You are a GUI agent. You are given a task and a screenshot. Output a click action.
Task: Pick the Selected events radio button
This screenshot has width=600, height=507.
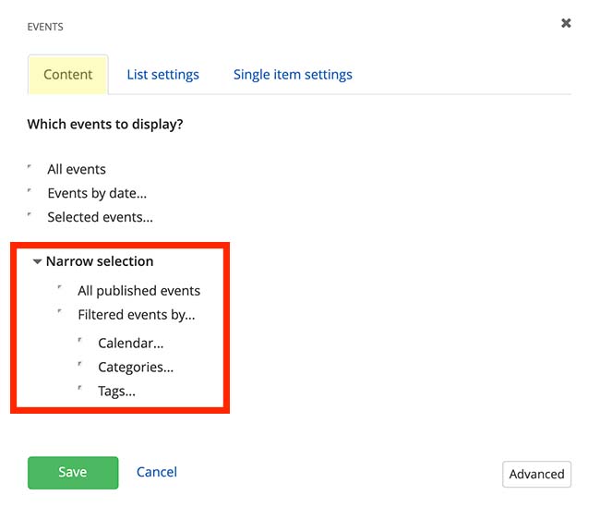(30, 216)
